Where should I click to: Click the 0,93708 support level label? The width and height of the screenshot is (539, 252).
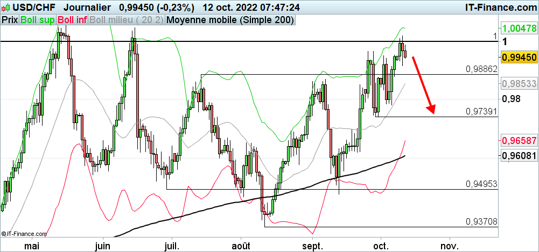(481, 221)
